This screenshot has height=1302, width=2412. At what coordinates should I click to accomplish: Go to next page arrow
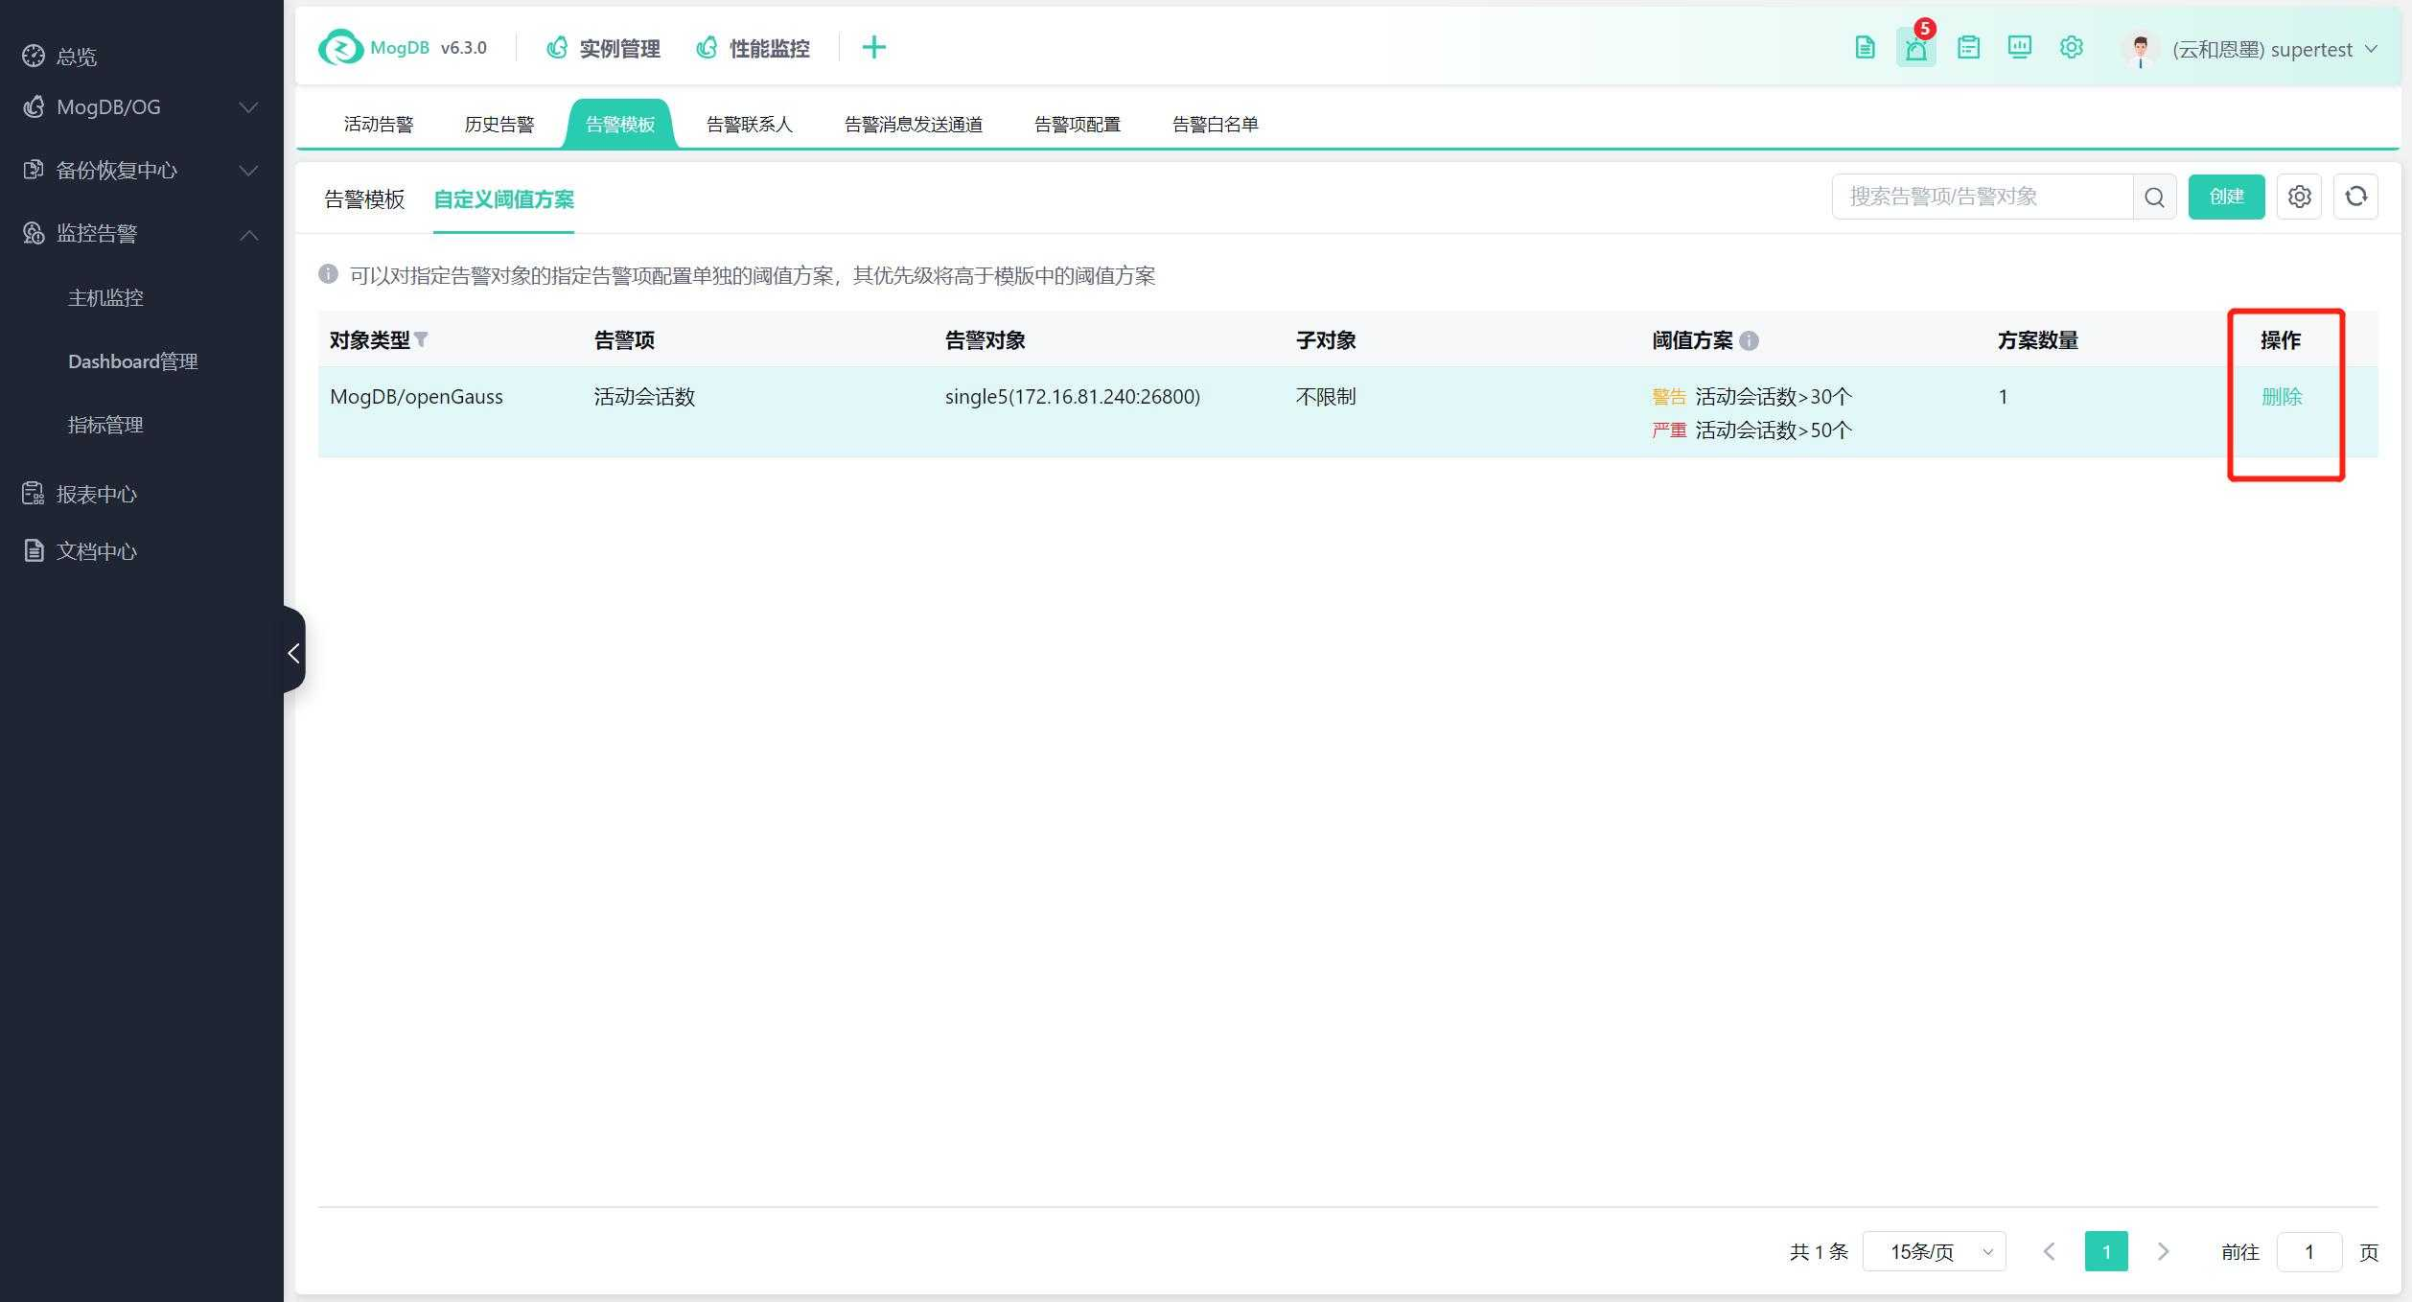[x=2163, y=1251]
